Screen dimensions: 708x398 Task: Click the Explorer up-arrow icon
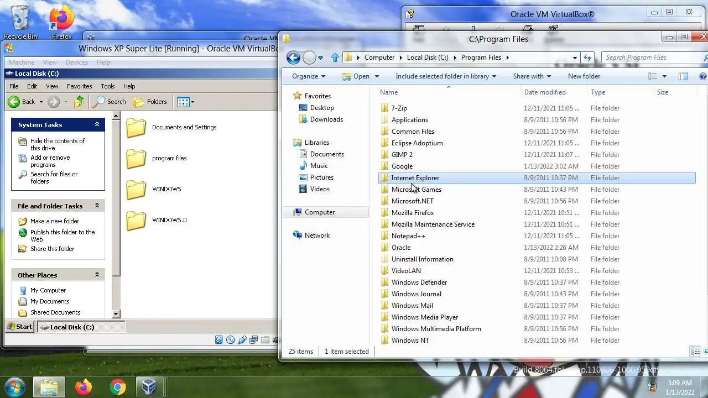(x=335, y=57)
